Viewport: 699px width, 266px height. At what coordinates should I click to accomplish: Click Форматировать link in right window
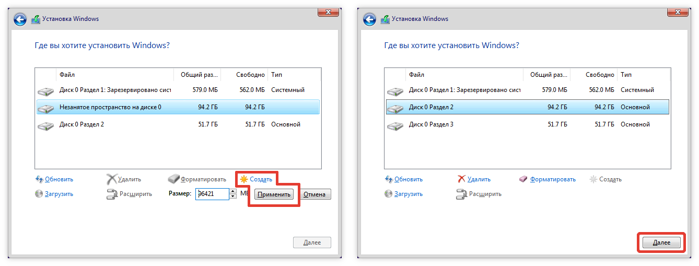coord(553,179)
